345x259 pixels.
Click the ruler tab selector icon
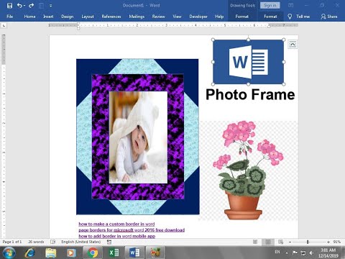4,25
